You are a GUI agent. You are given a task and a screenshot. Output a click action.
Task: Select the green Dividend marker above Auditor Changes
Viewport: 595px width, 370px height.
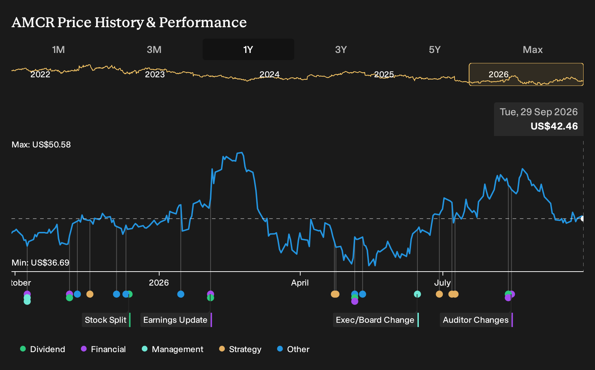[x=508, y=293]
